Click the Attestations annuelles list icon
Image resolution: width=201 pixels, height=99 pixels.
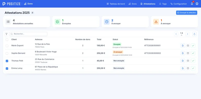point(8,22)
